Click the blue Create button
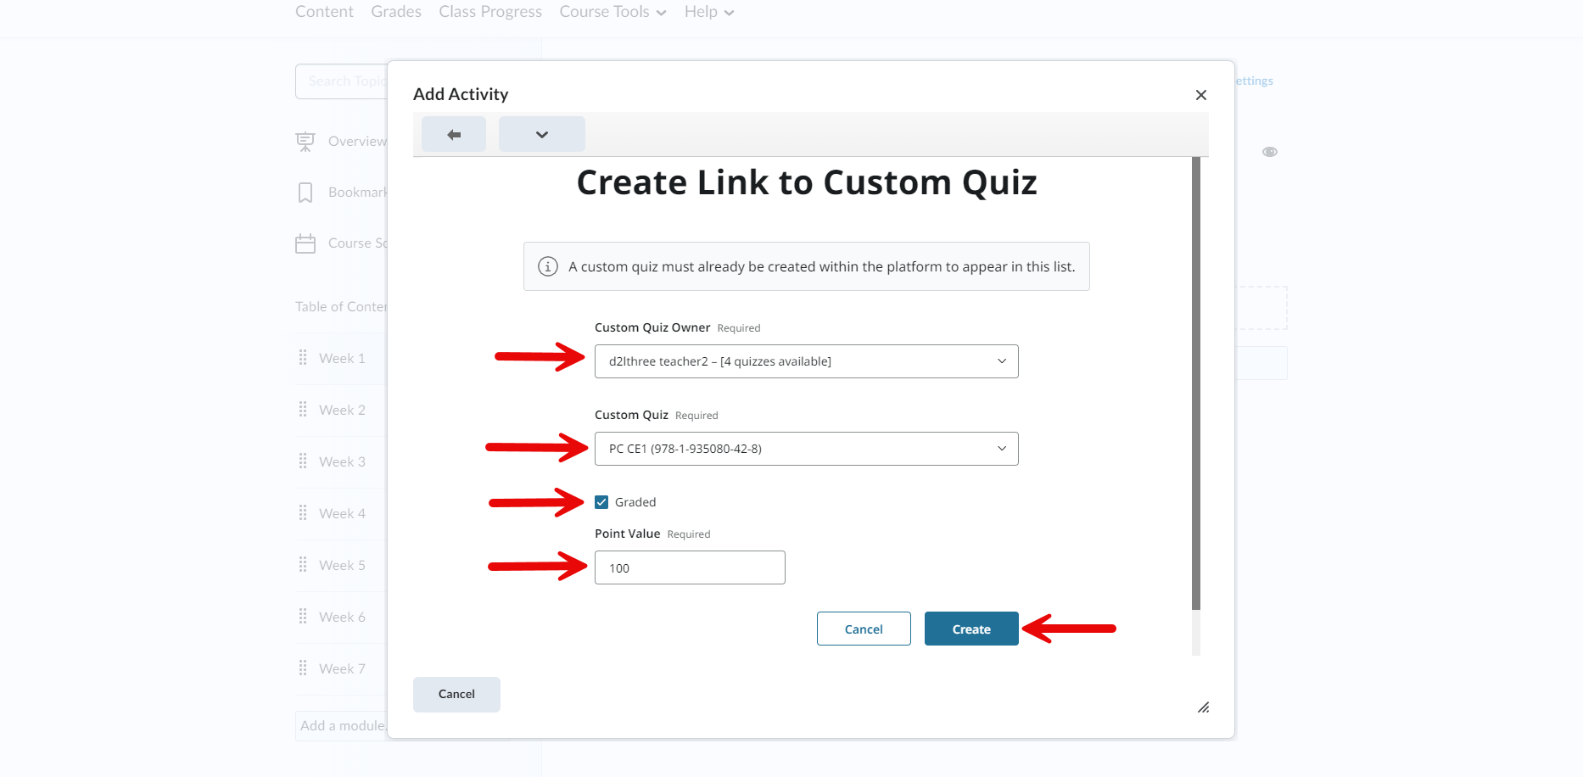The width and height of the screenshot is (1583, 777). click(x=971, y=629)
